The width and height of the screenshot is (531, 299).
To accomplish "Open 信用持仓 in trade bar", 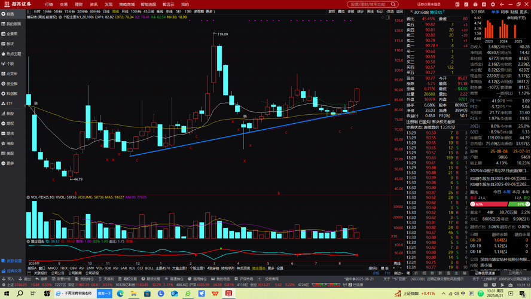I will pos(197,279).
